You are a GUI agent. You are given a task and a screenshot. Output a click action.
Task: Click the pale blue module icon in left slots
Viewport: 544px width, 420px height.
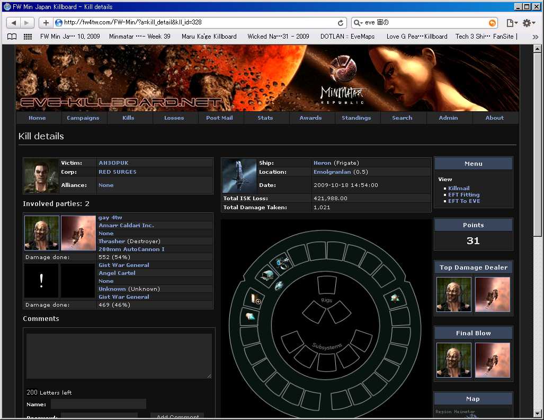click(x=250, y=316)
